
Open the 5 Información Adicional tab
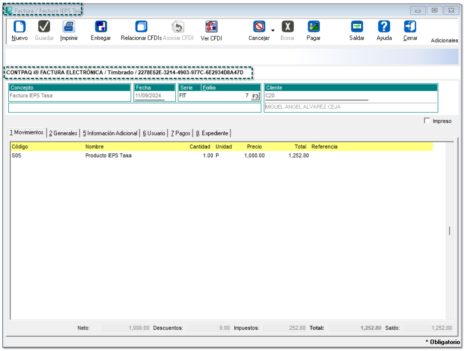[110, 133]
